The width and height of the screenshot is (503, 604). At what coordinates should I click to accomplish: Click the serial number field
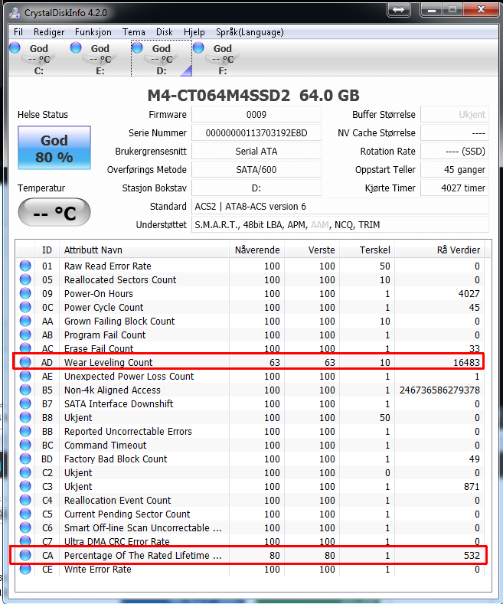[256, 133]
